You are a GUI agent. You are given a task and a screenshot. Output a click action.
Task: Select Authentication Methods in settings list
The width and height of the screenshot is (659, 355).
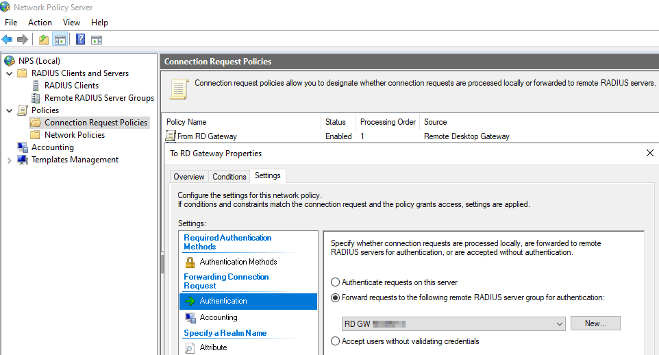[238, 262]
